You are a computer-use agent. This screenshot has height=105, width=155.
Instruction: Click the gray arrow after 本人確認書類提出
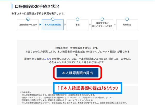pos(65,24)
